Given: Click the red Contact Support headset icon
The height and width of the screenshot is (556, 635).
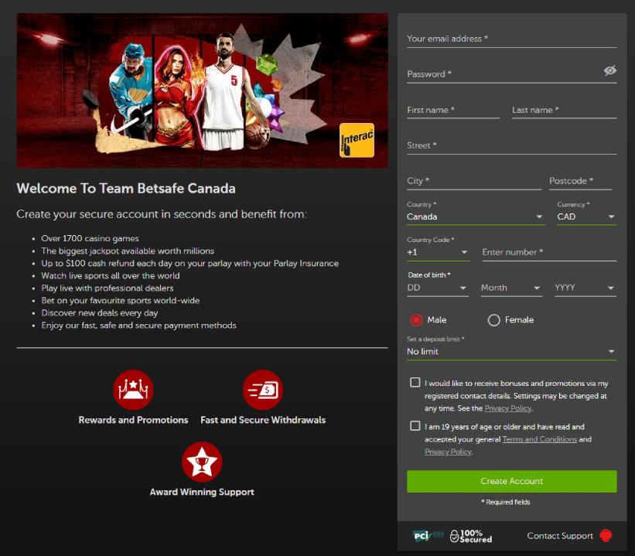Looking at the screenshot, I should [606, 536].
